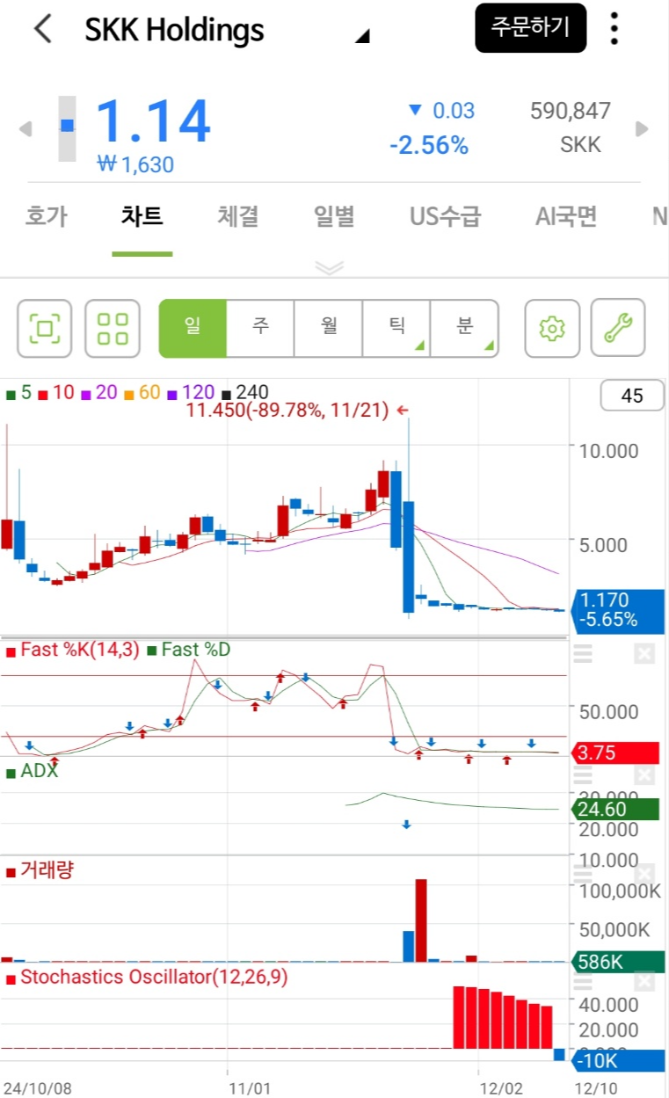Tap the black 240-day moving average legend
This screenshot has height=1098, width=669.
click(245, 393)
